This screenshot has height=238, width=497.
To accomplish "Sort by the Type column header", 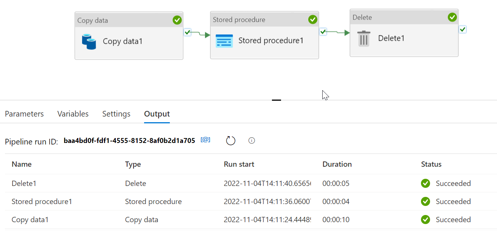I will coord(133,164).
